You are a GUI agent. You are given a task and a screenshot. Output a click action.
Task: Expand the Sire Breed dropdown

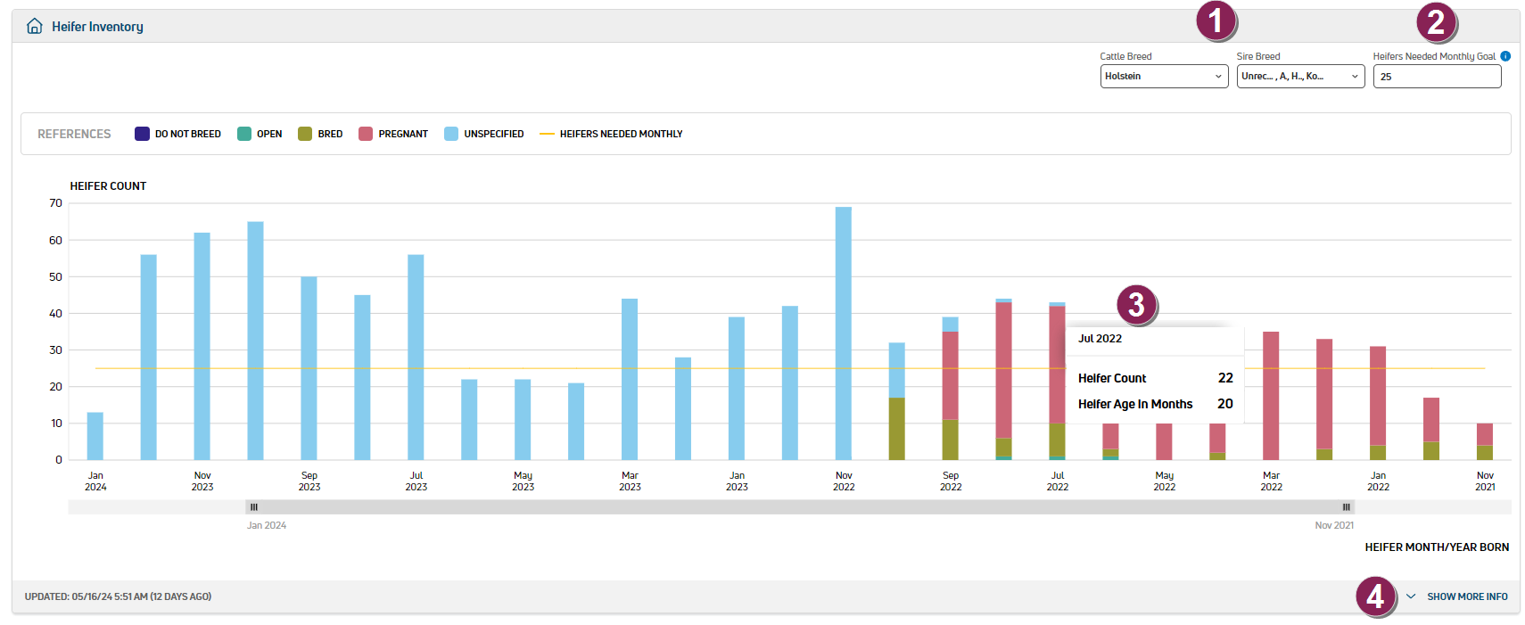(x=1299, y=77)
